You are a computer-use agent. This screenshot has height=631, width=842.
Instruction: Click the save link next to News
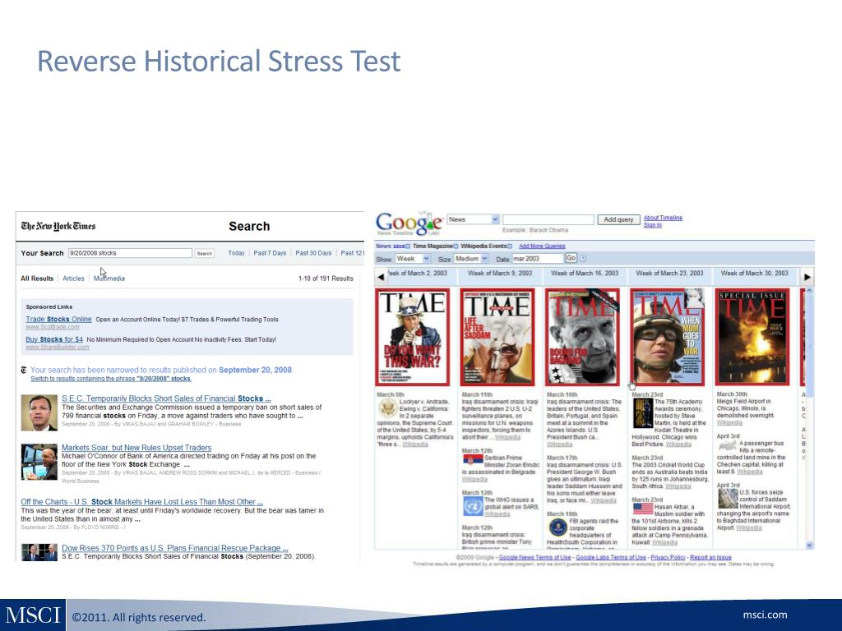(399, 246)
